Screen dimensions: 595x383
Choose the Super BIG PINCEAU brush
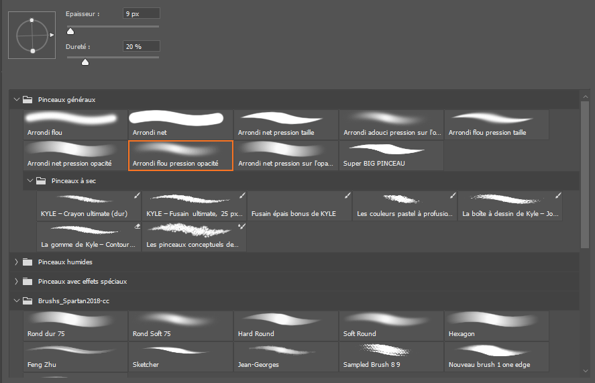click(391, 155)
